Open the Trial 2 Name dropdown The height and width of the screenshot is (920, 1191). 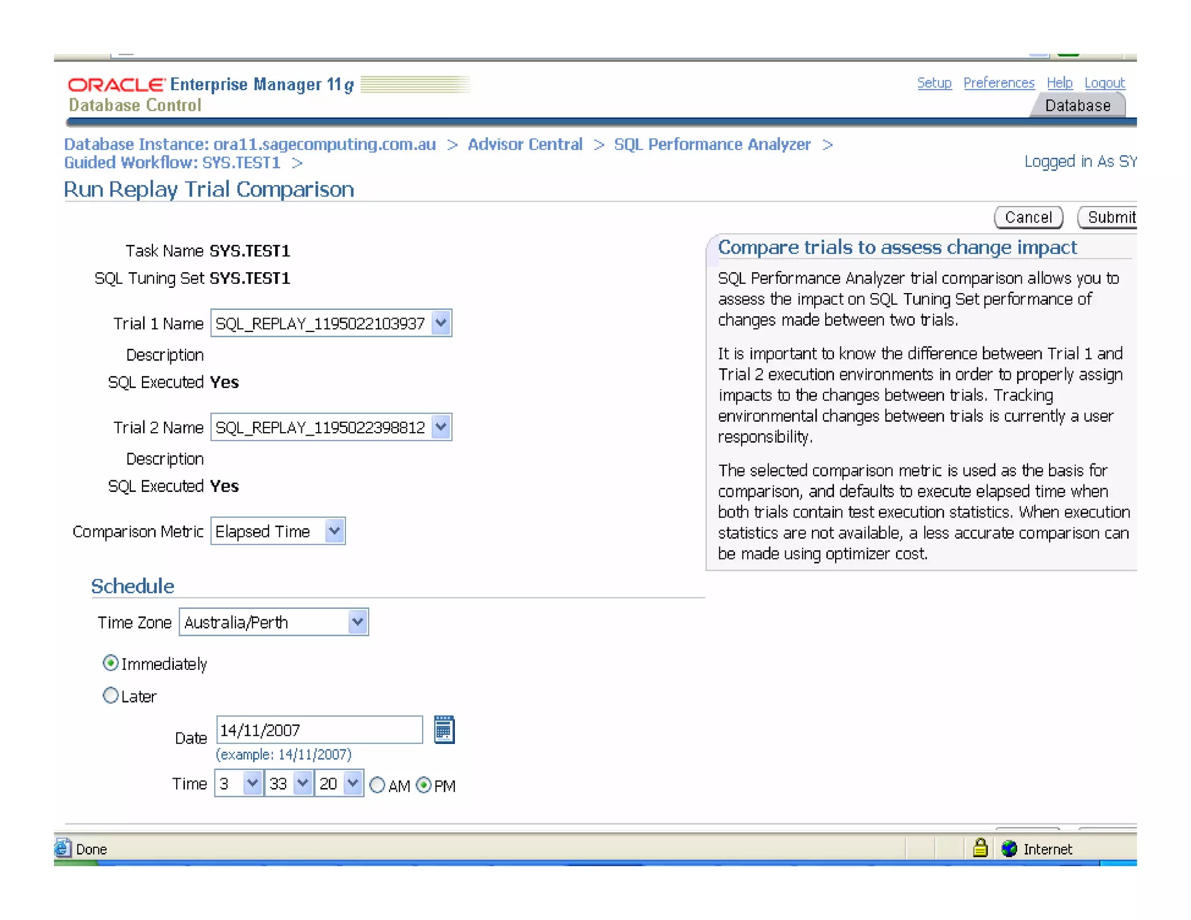331,427
